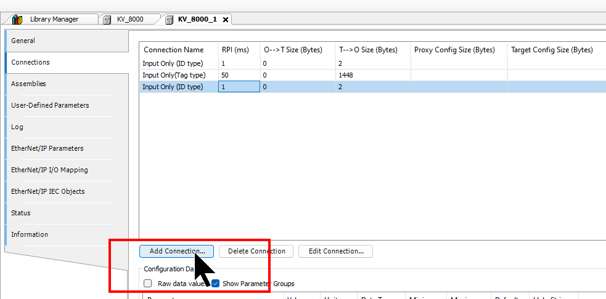606x299 pixels.
Task: Close the KV_8000_1 tab
Action: point(226,20)
